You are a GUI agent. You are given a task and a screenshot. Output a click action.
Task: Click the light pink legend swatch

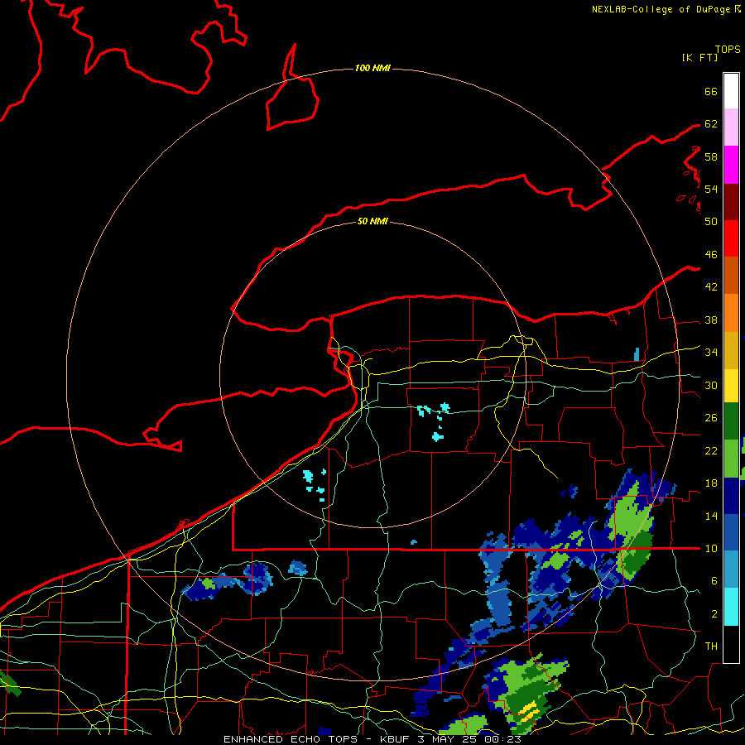point(731,127)
